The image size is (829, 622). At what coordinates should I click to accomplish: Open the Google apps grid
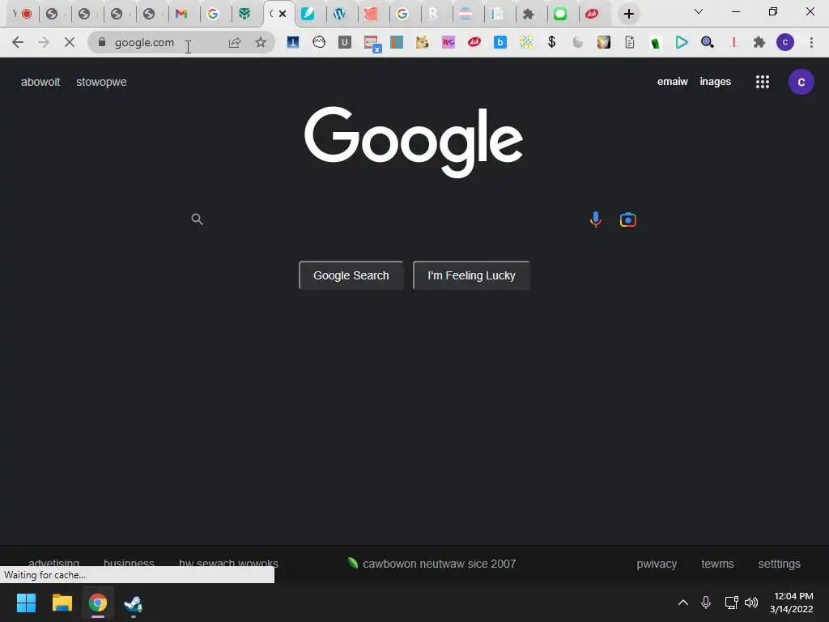762,82
